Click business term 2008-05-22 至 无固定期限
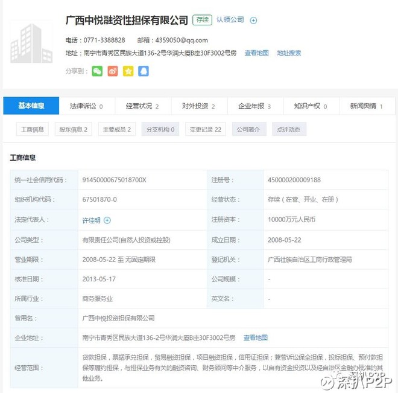 coord(119,260)
